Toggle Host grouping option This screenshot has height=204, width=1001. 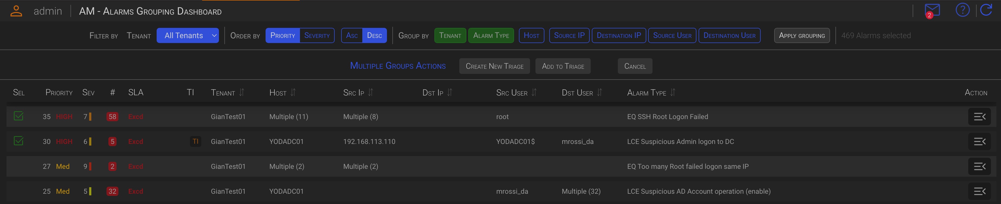pyautogui.click(x=531, y=36)
